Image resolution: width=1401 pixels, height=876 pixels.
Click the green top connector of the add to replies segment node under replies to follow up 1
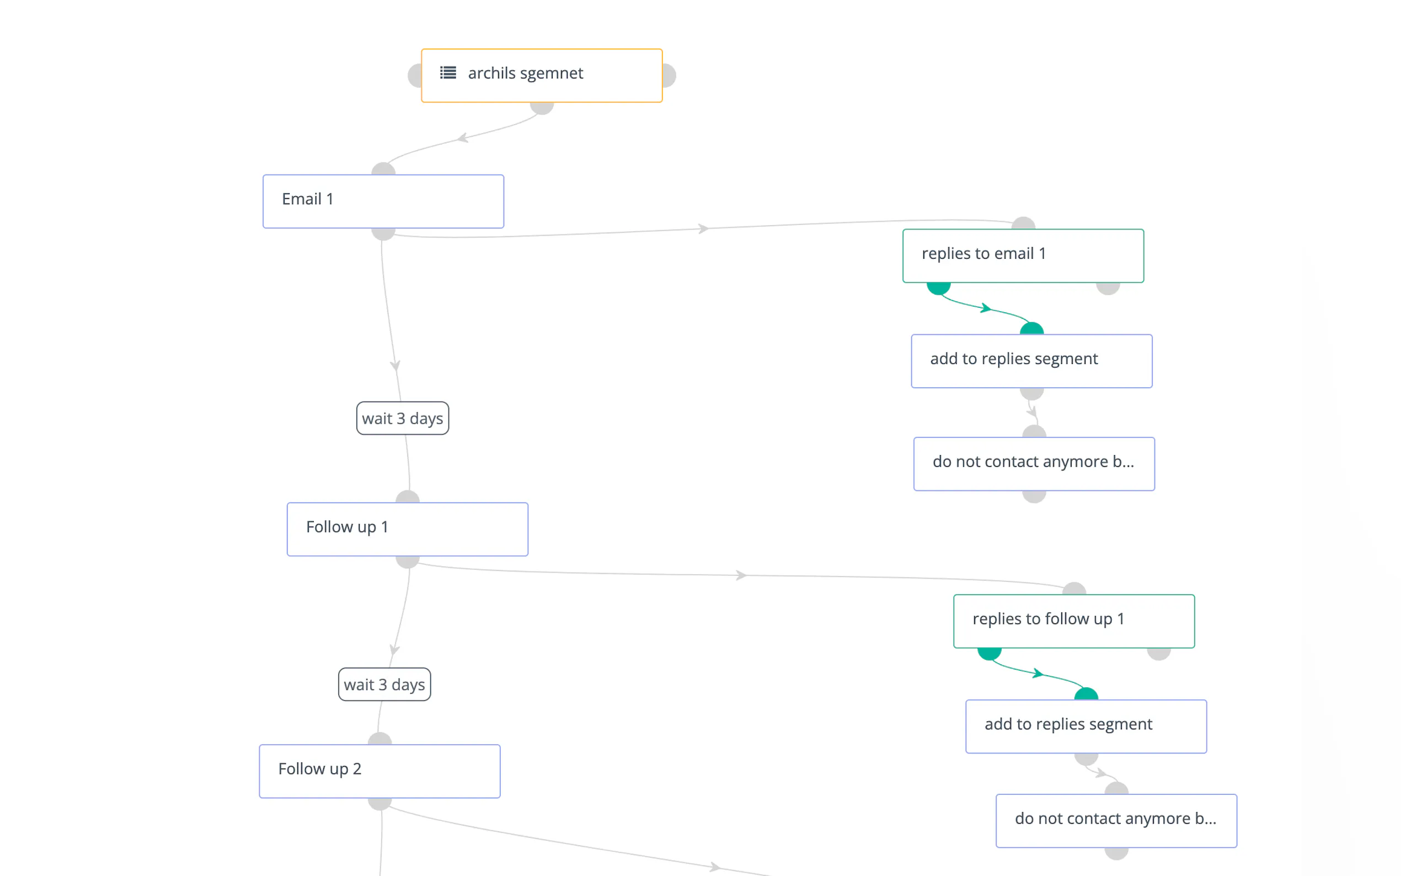point(1086,694)
